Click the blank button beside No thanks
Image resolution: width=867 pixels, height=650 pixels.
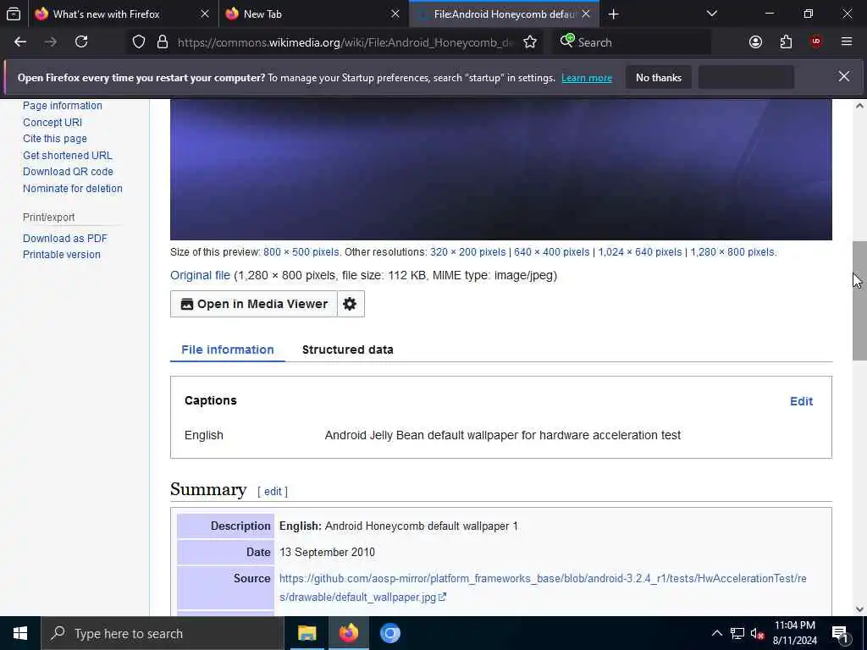(x=746, y=78)
